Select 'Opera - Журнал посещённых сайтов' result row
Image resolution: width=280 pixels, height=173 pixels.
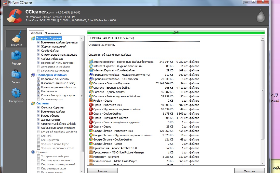point(144,109)
